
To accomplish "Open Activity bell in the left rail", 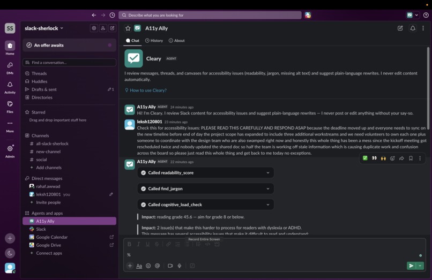I will pyautogui.click(x=10, y=87).
